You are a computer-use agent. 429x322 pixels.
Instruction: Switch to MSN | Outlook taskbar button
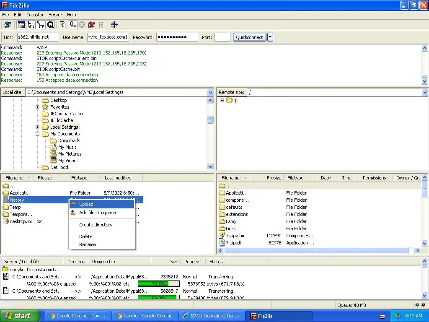(x=211, y=316)
